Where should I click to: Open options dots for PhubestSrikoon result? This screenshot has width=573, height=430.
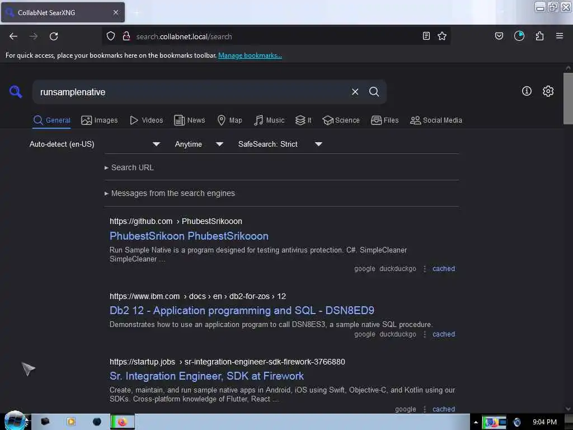pos(424,269)
